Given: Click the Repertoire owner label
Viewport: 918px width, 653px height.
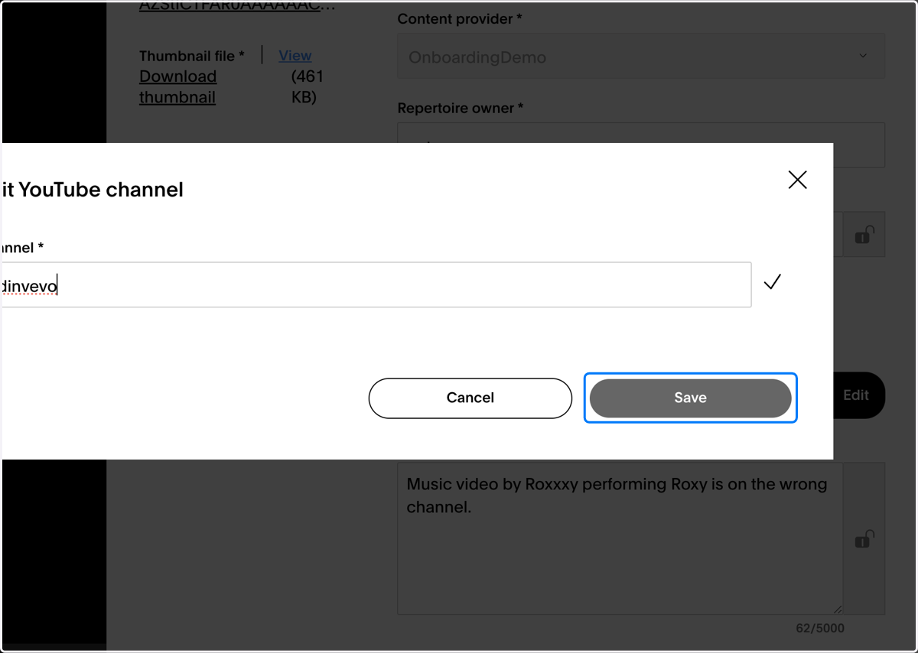Looking at the screenshot, I should click(461, 109).
